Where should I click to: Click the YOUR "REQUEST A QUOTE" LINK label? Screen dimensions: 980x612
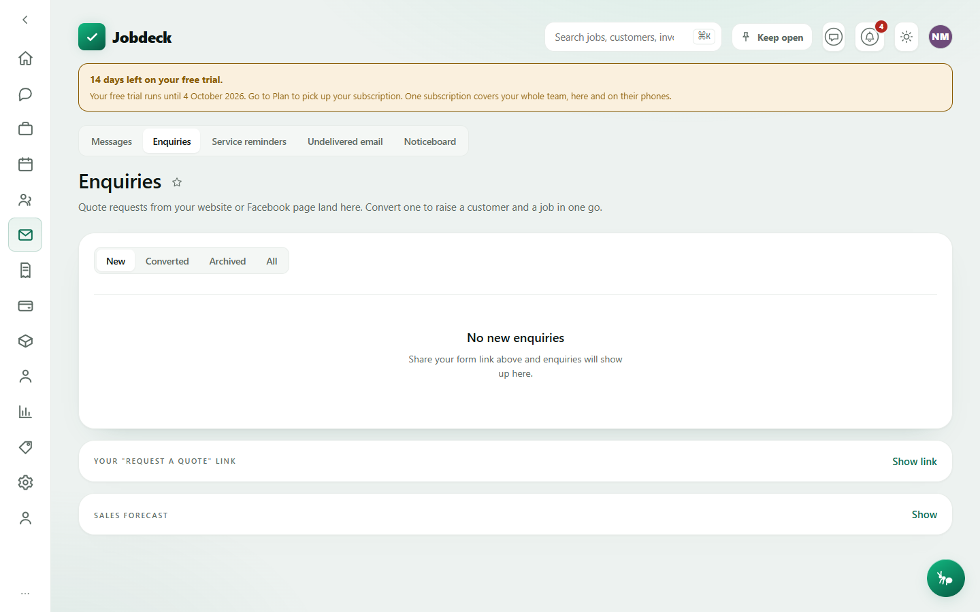coord(165,461)
